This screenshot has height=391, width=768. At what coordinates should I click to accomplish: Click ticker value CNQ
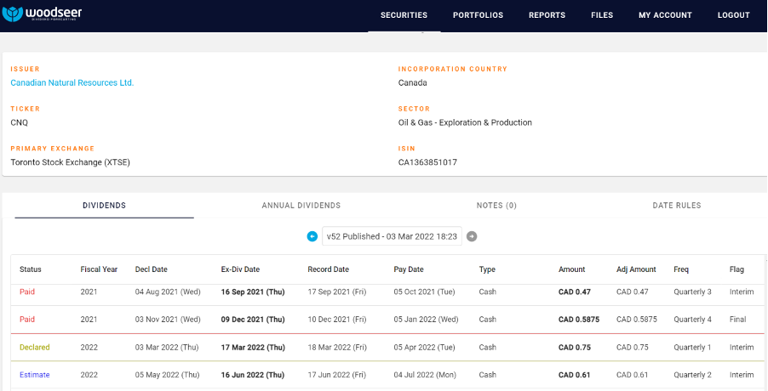(x=19, y=122)
